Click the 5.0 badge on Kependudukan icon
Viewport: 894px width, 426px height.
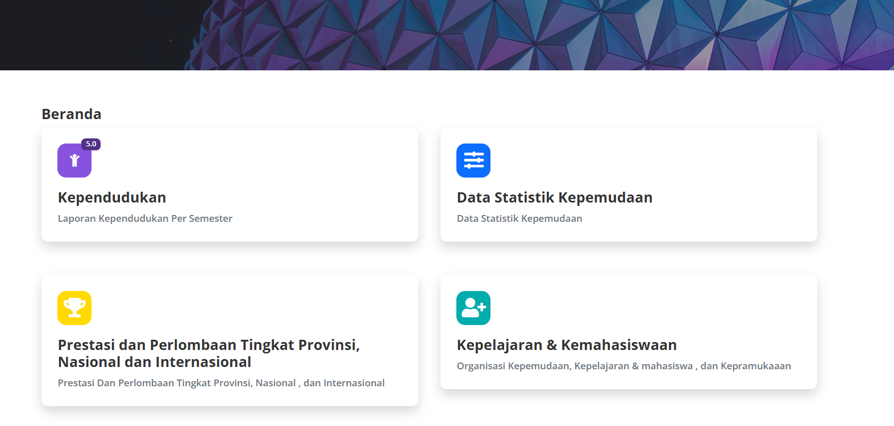pos(91,144)
